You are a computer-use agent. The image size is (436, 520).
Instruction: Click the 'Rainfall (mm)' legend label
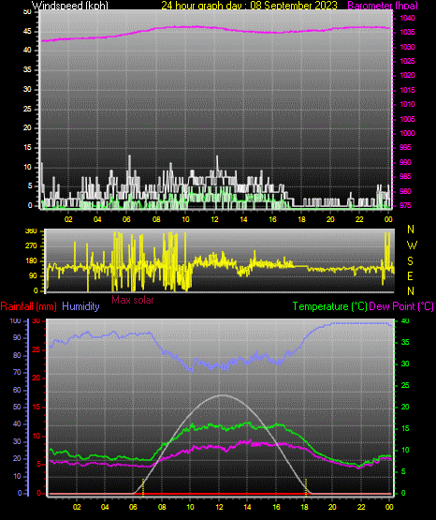(x=28, y=306)
